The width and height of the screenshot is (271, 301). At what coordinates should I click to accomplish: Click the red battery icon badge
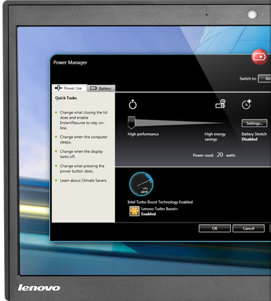(x=259, y=57)
